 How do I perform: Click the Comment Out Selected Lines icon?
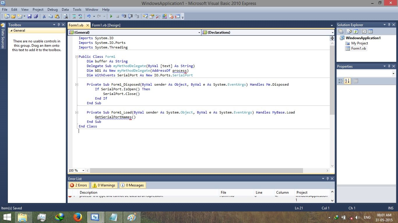(74, 16)
